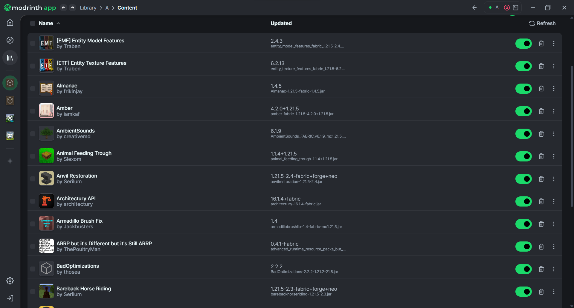
Task: Open Settings gear in sidebar
Action: coord(10,281)
